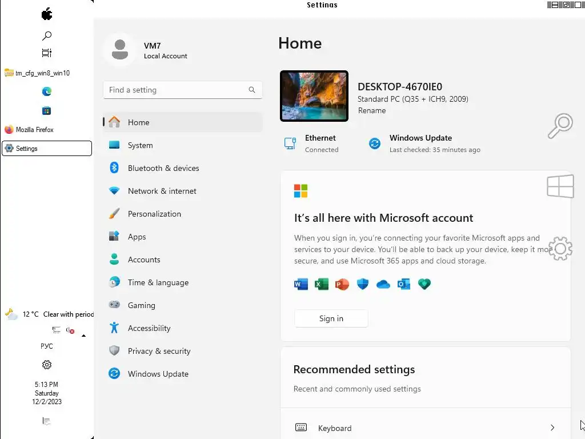Click the apple logo Start button
The height and width of the screenshot is (439, 585).
[47, 14]
